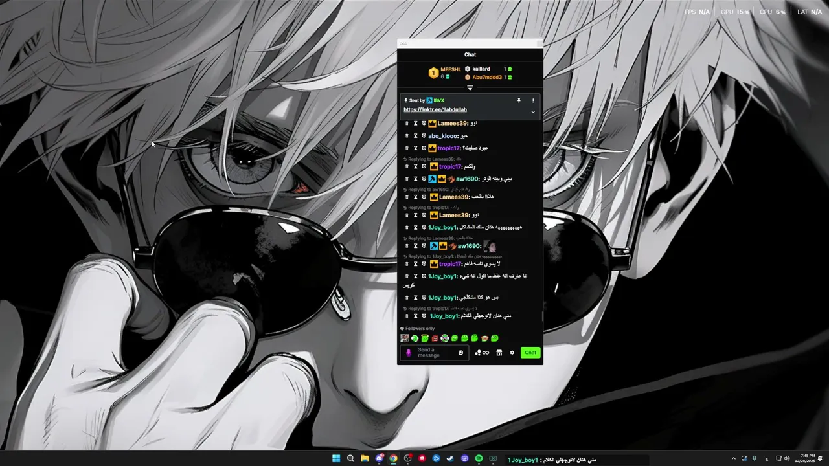Click aw1690's name beside image message
The height and width of the screenshot is (466, 829).
(469, 246)
